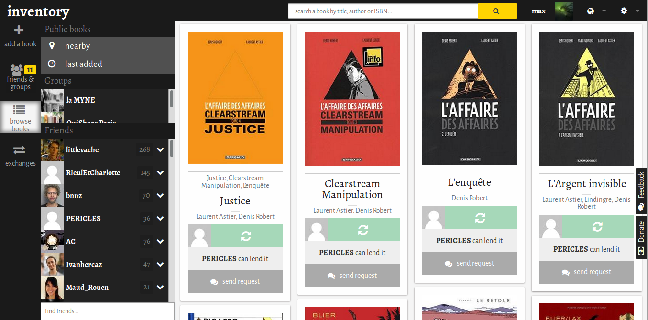The width and height of the screenshot is (648, 320).
Task: Select friend Maud_Rouen
Action: pos(87,287)
